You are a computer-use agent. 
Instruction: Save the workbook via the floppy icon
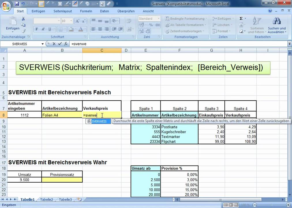coord(17,3)
